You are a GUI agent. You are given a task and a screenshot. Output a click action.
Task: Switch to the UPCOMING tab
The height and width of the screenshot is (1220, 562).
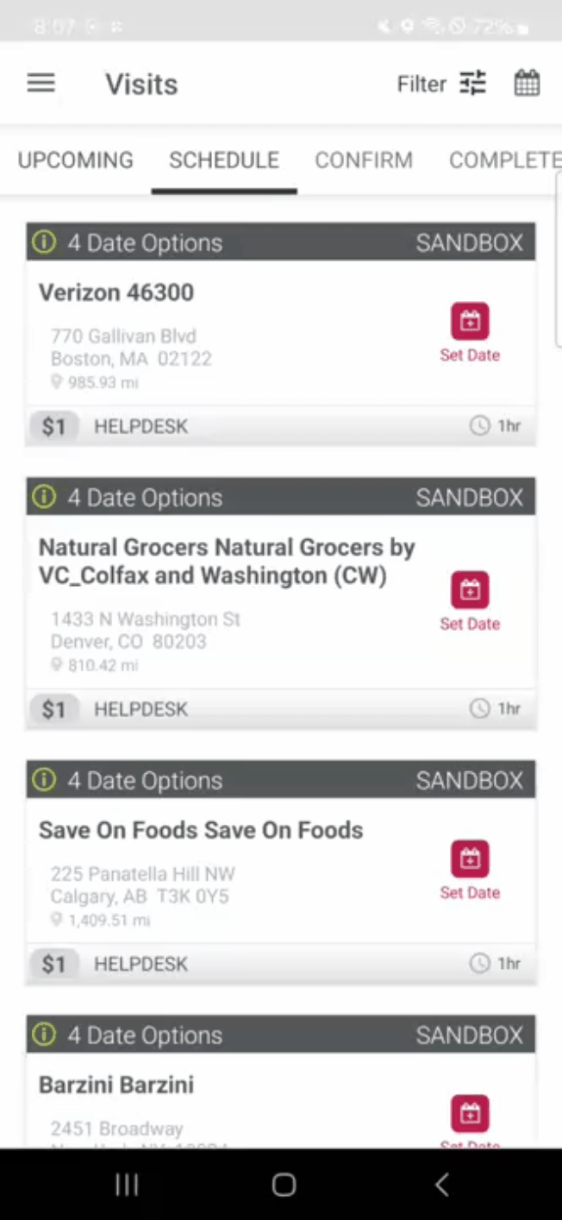76,160
